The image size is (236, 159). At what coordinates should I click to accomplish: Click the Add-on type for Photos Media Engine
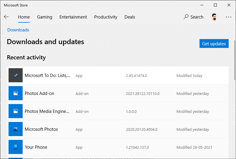(x=82, y=111)
